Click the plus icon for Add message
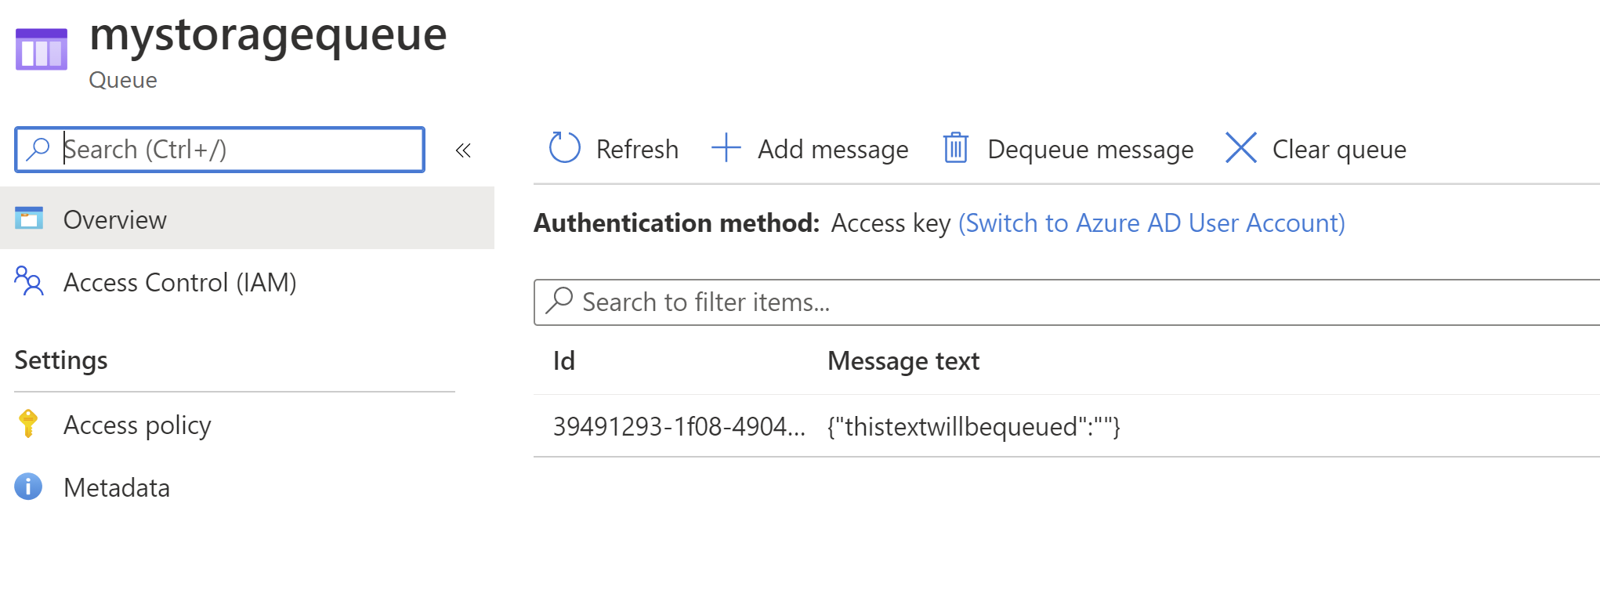Screen dimensions: 1600x615 (x=726, y=148)
